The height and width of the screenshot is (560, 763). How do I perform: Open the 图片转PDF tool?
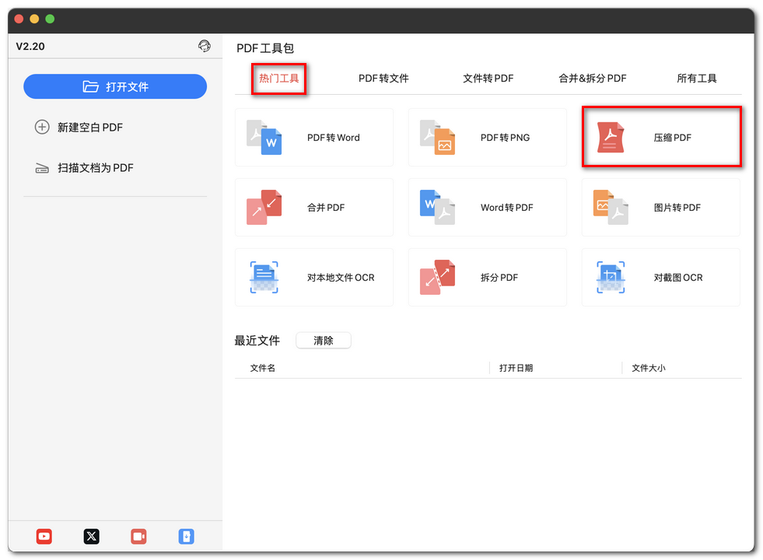[x=660, y=207]
